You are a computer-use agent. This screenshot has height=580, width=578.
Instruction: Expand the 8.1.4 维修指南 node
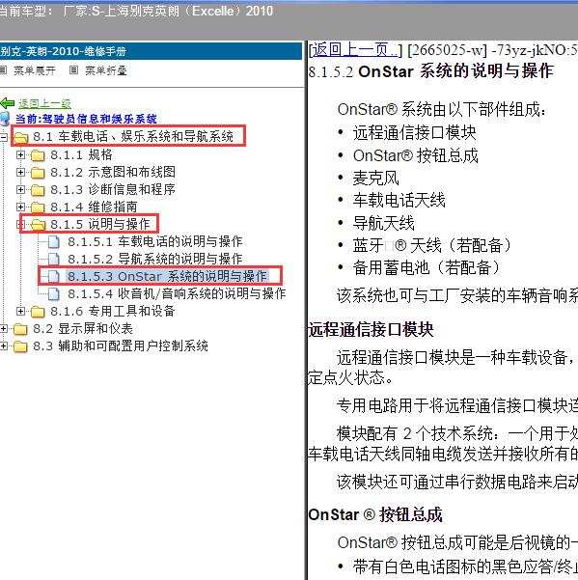pos(20,207)
